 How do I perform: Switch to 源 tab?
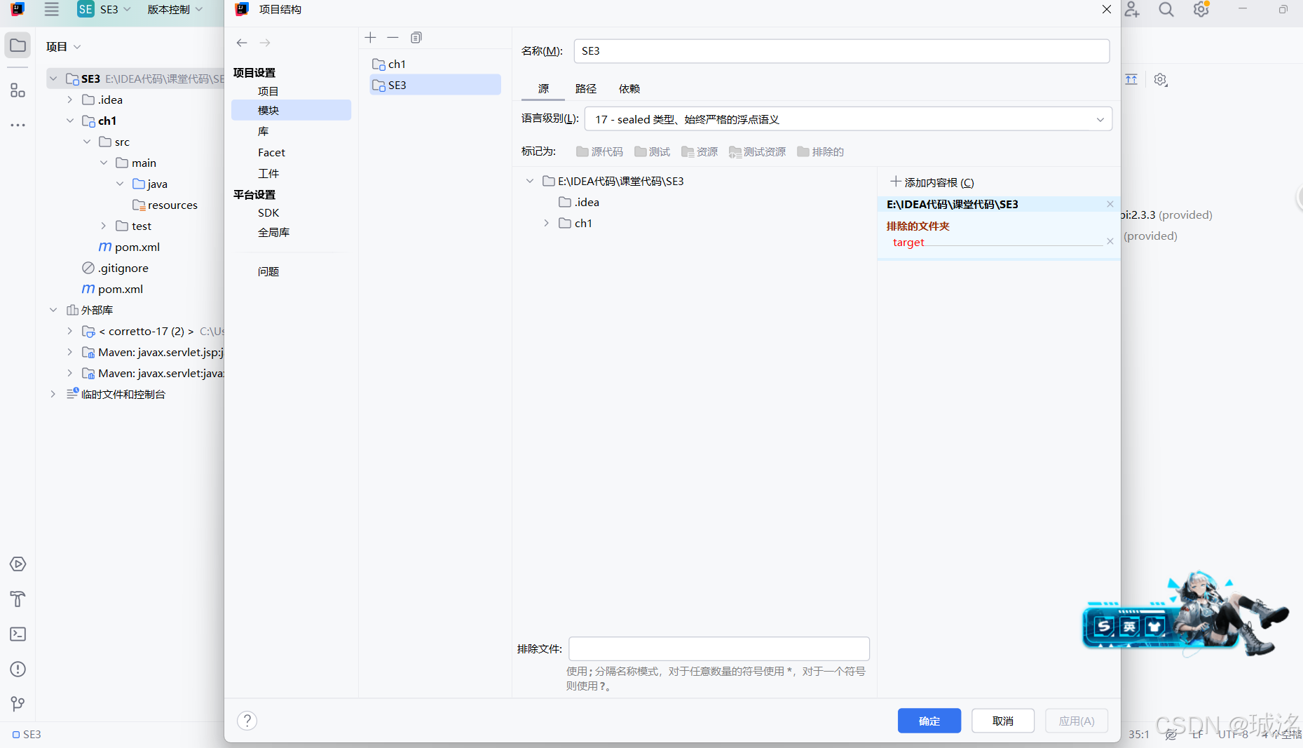coord(543,88)
